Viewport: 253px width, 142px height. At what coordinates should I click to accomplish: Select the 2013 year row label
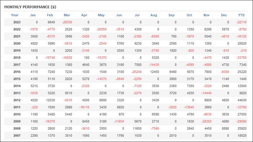pyautogui.click(x=17, y=93)
